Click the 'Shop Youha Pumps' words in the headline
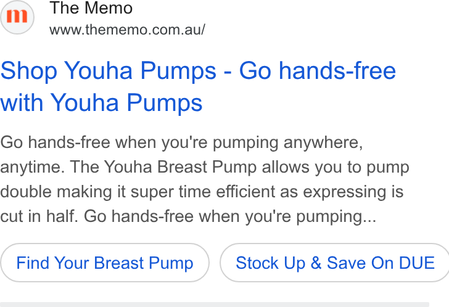Screen dimensions: 449x307 coord(109,70)
